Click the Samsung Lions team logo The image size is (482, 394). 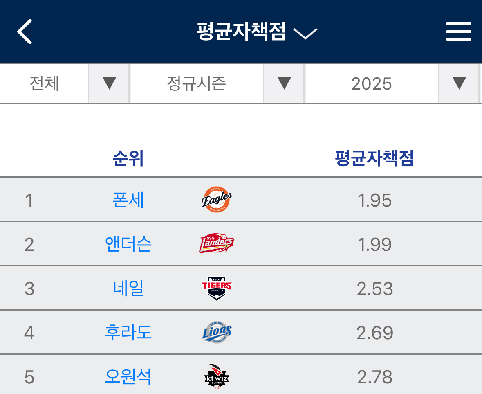click(x=217, y=332)
